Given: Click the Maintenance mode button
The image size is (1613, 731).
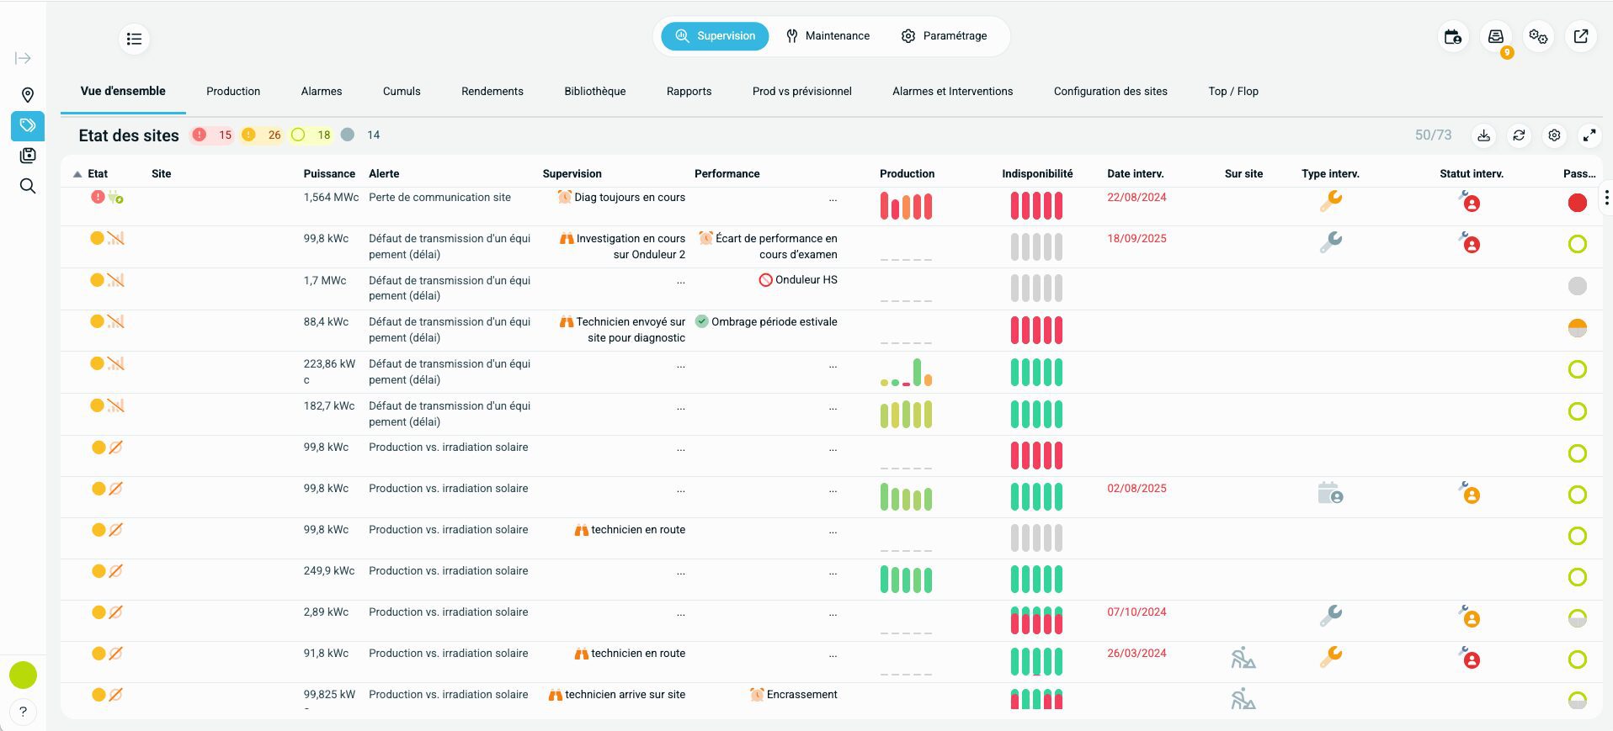Looking at the screenshot, I should (x=828, y=36).
